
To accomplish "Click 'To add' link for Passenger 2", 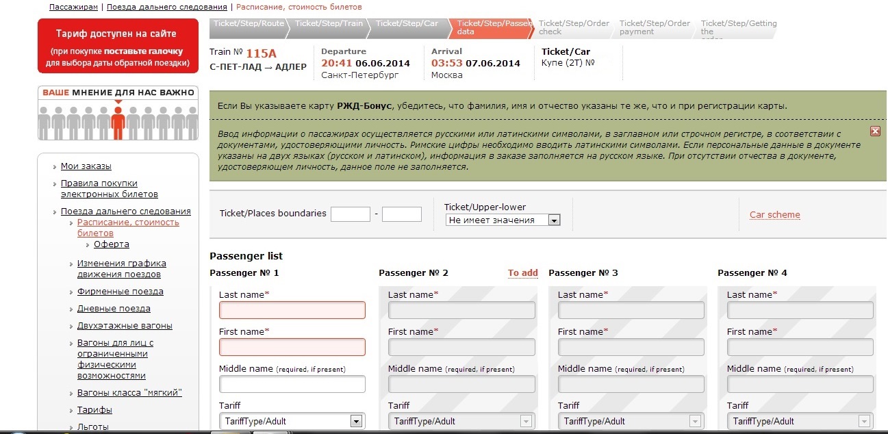I will [522, 273].
